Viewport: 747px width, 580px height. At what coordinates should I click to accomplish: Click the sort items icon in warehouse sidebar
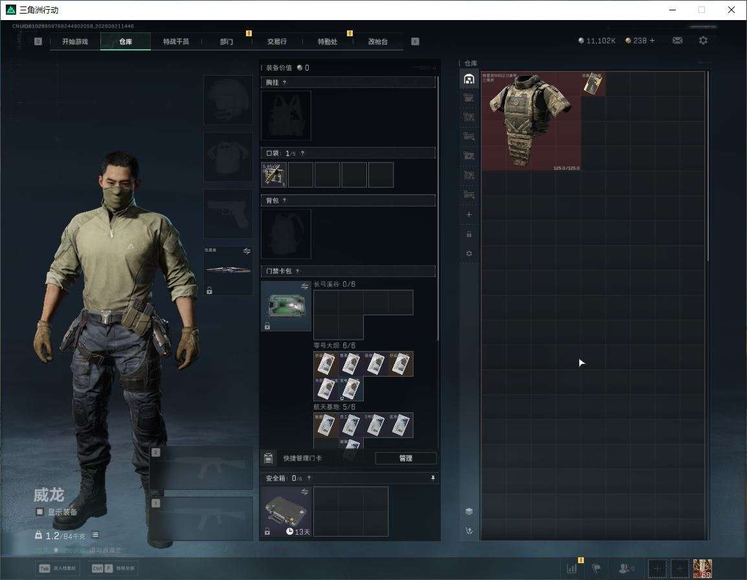click(x=469, y=531)
